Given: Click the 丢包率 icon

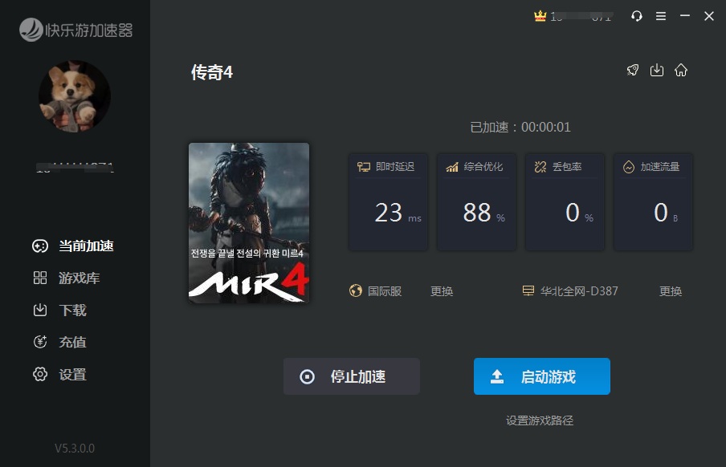Looking at the screenshot, I should point(540,167).
